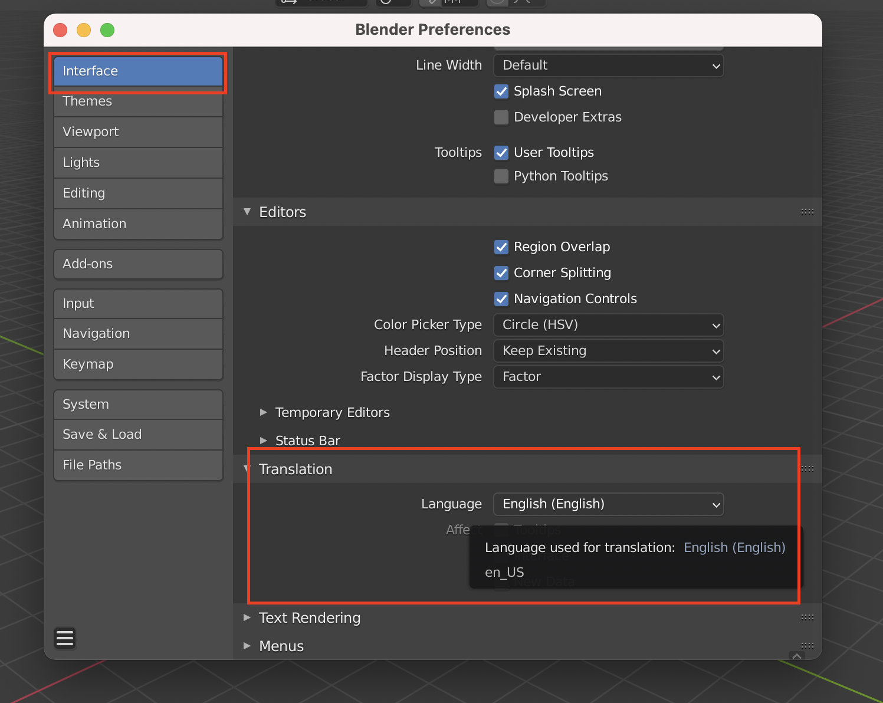
Task: Open the Editing preferences section
Action: (138, 193)
